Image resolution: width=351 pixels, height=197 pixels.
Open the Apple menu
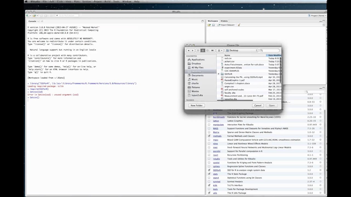26,2
